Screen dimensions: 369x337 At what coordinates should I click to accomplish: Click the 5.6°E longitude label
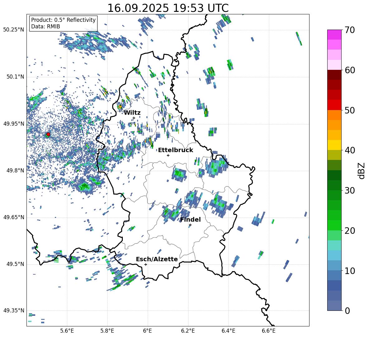coord(67,331)
